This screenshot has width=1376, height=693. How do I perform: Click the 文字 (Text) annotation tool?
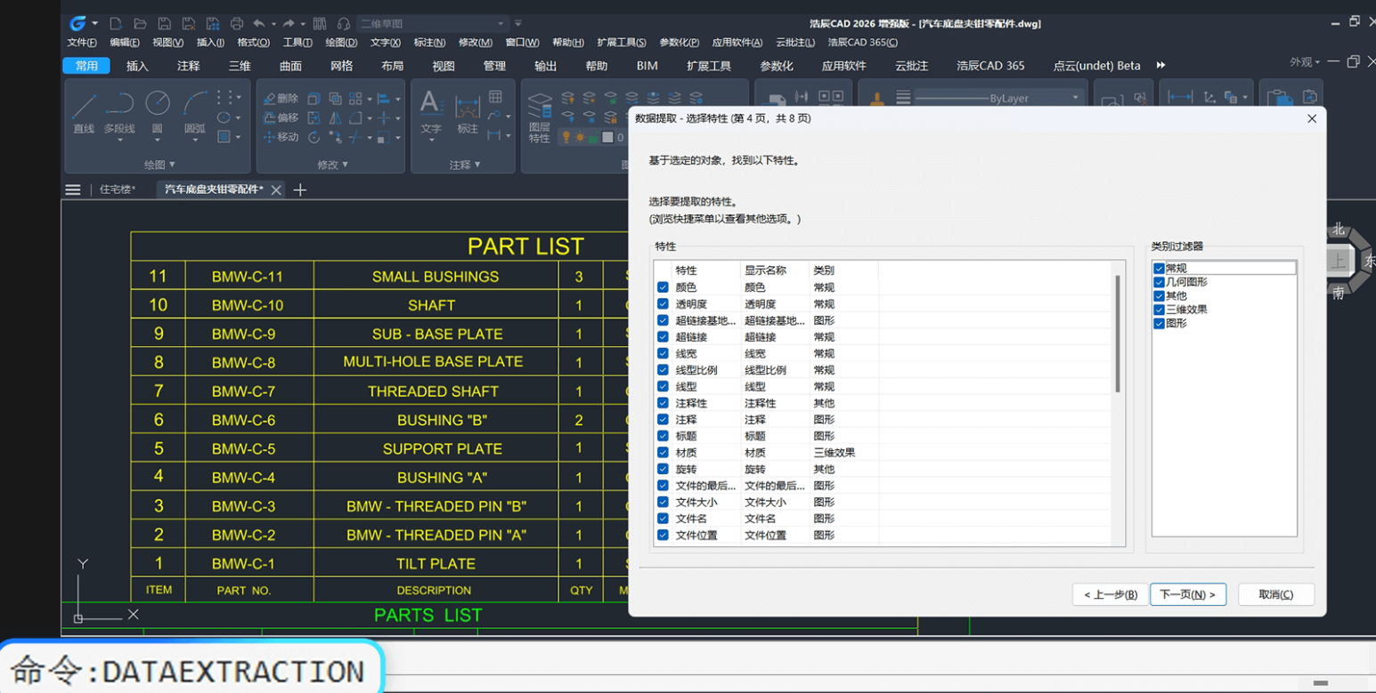coord(431,111)
